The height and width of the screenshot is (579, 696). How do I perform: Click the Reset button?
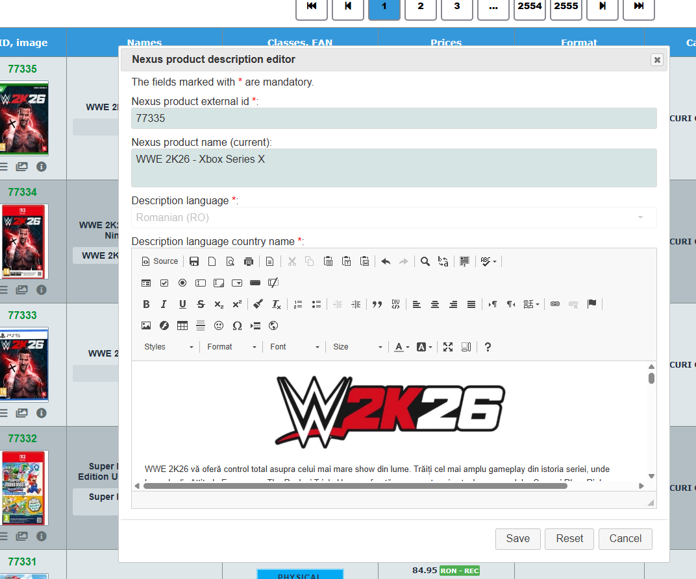pos(569,538)
